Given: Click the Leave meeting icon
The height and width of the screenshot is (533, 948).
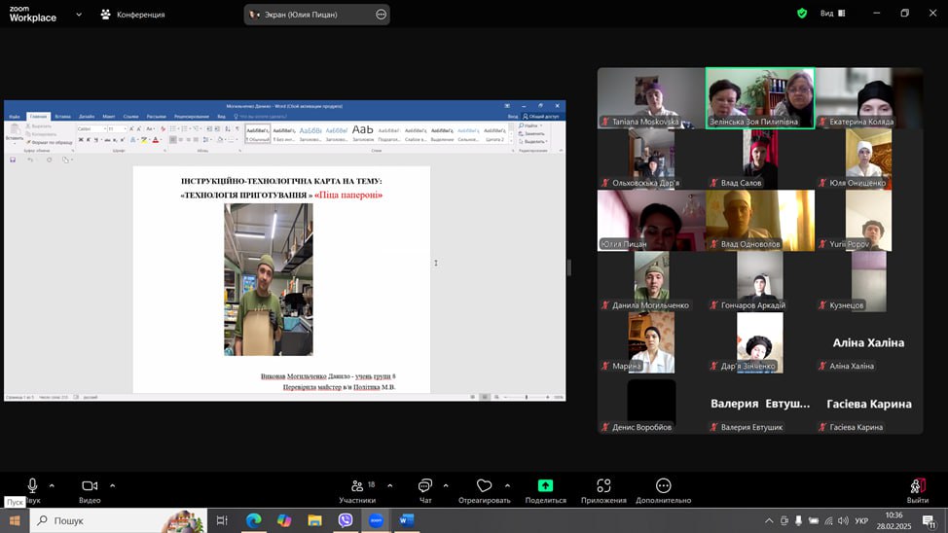Looking at the screenshot, I should tap(917, 486).
